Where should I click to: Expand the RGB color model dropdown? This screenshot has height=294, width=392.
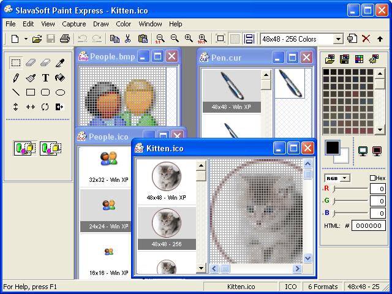click(x=344, y=178)
